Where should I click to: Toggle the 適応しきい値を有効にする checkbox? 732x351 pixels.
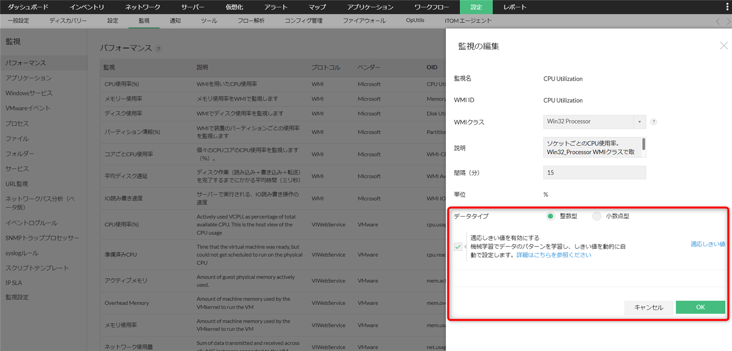[458, 247]
